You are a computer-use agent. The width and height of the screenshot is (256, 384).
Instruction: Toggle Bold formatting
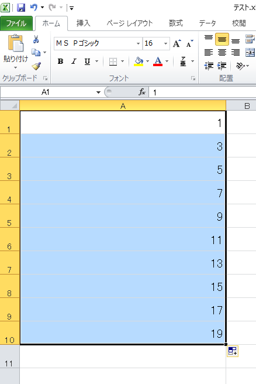[x=60, y=61]
